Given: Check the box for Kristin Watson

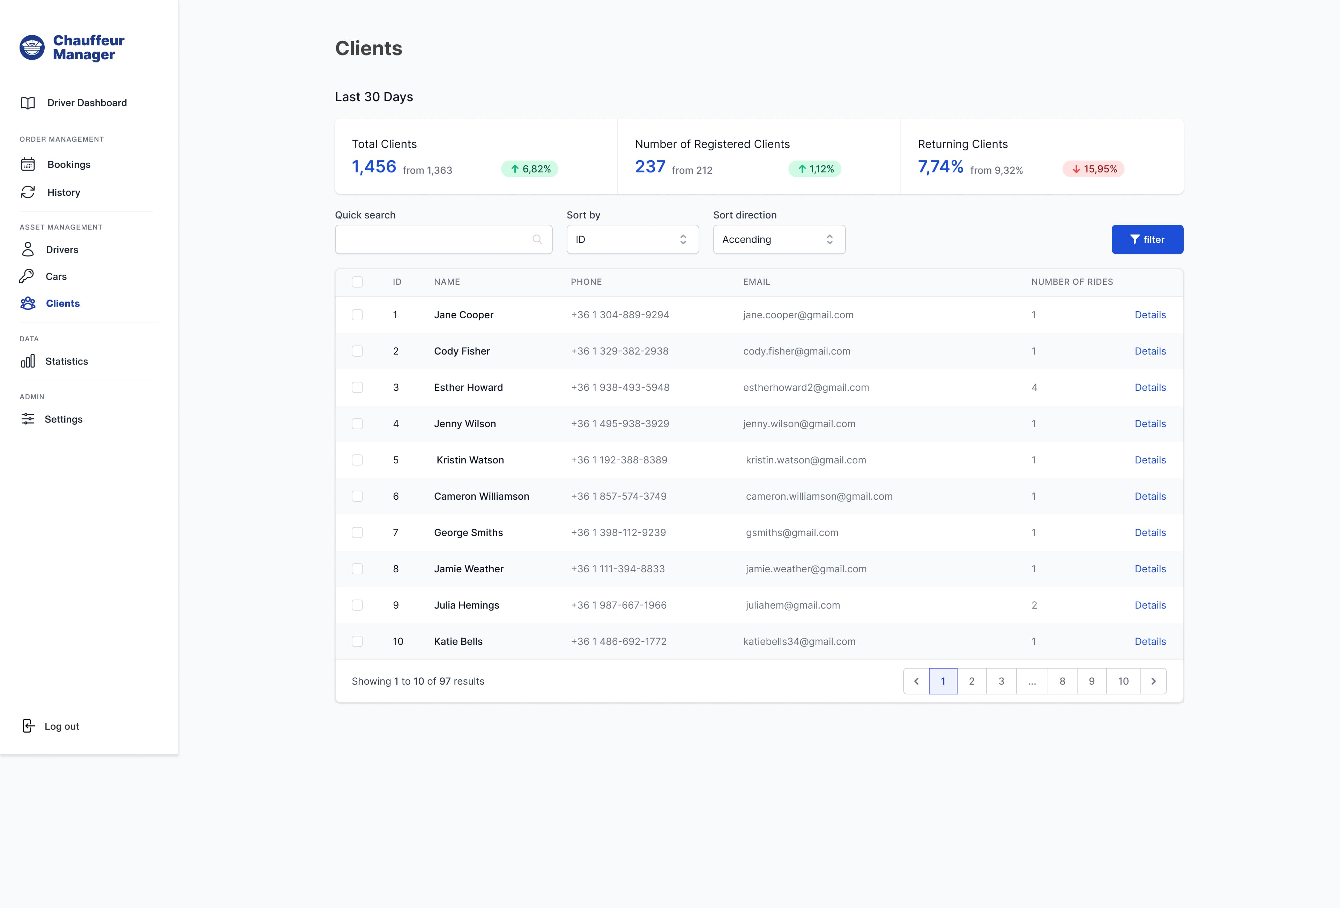Looking at the screenshot, I should point(357,460).
